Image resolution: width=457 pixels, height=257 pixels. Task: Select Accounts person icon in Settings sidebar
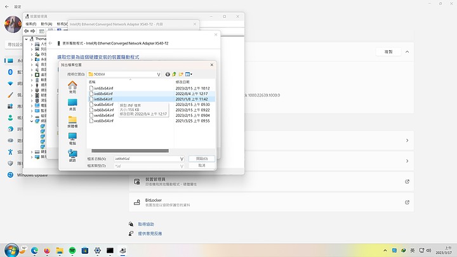pyautogui.click(x=10, y=118)
